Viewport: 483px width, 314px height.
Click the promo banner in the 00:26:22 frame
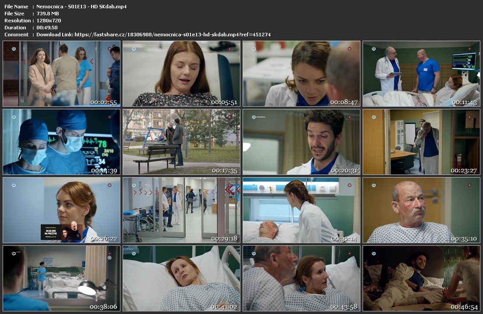(61, 232)
